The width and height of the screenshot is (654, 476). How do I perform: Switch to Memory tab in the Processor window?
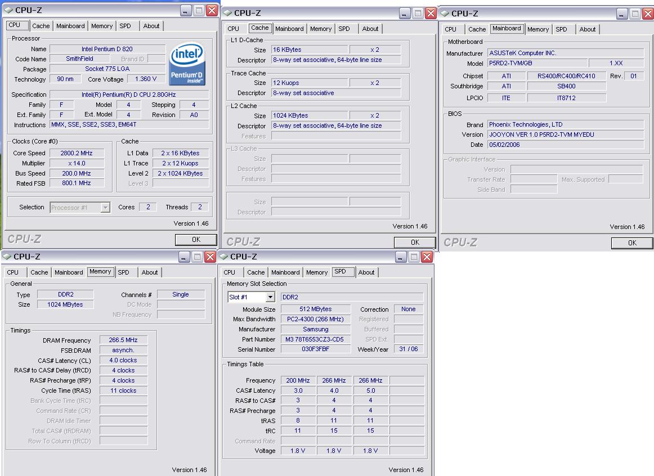(x=102, y=26)
